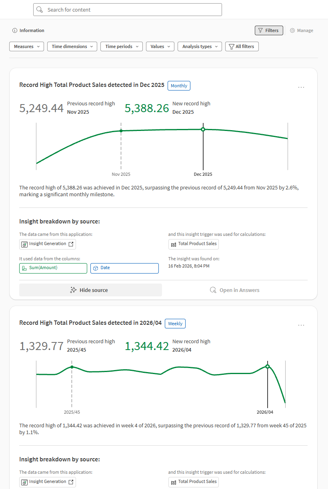
Task: Click the column icon on Sum(Amount) chip
Action: click(25, 268)
